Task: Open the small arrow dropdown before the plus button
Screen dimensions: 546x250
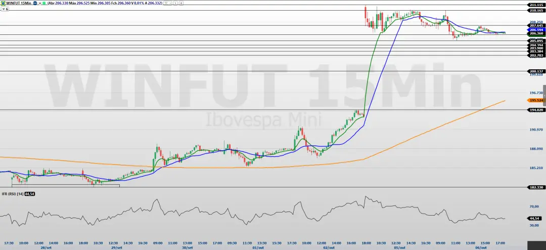Action: point(175,3)
